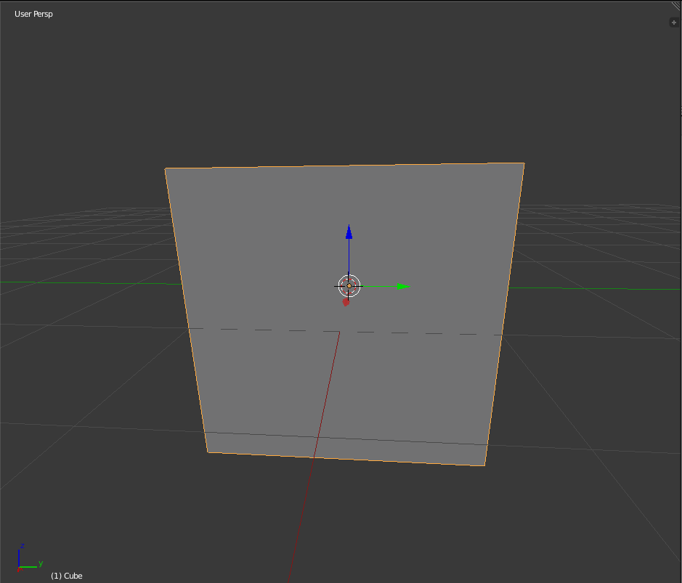Image resolution: width=682 pixels, height=583 pixels.
Task: Click the User Persp viewport label
Action: click(33, 13)
